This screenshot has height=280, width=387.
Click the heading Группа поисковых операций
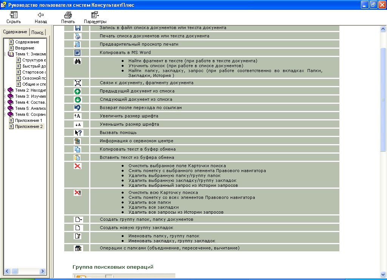pos(113,267)
